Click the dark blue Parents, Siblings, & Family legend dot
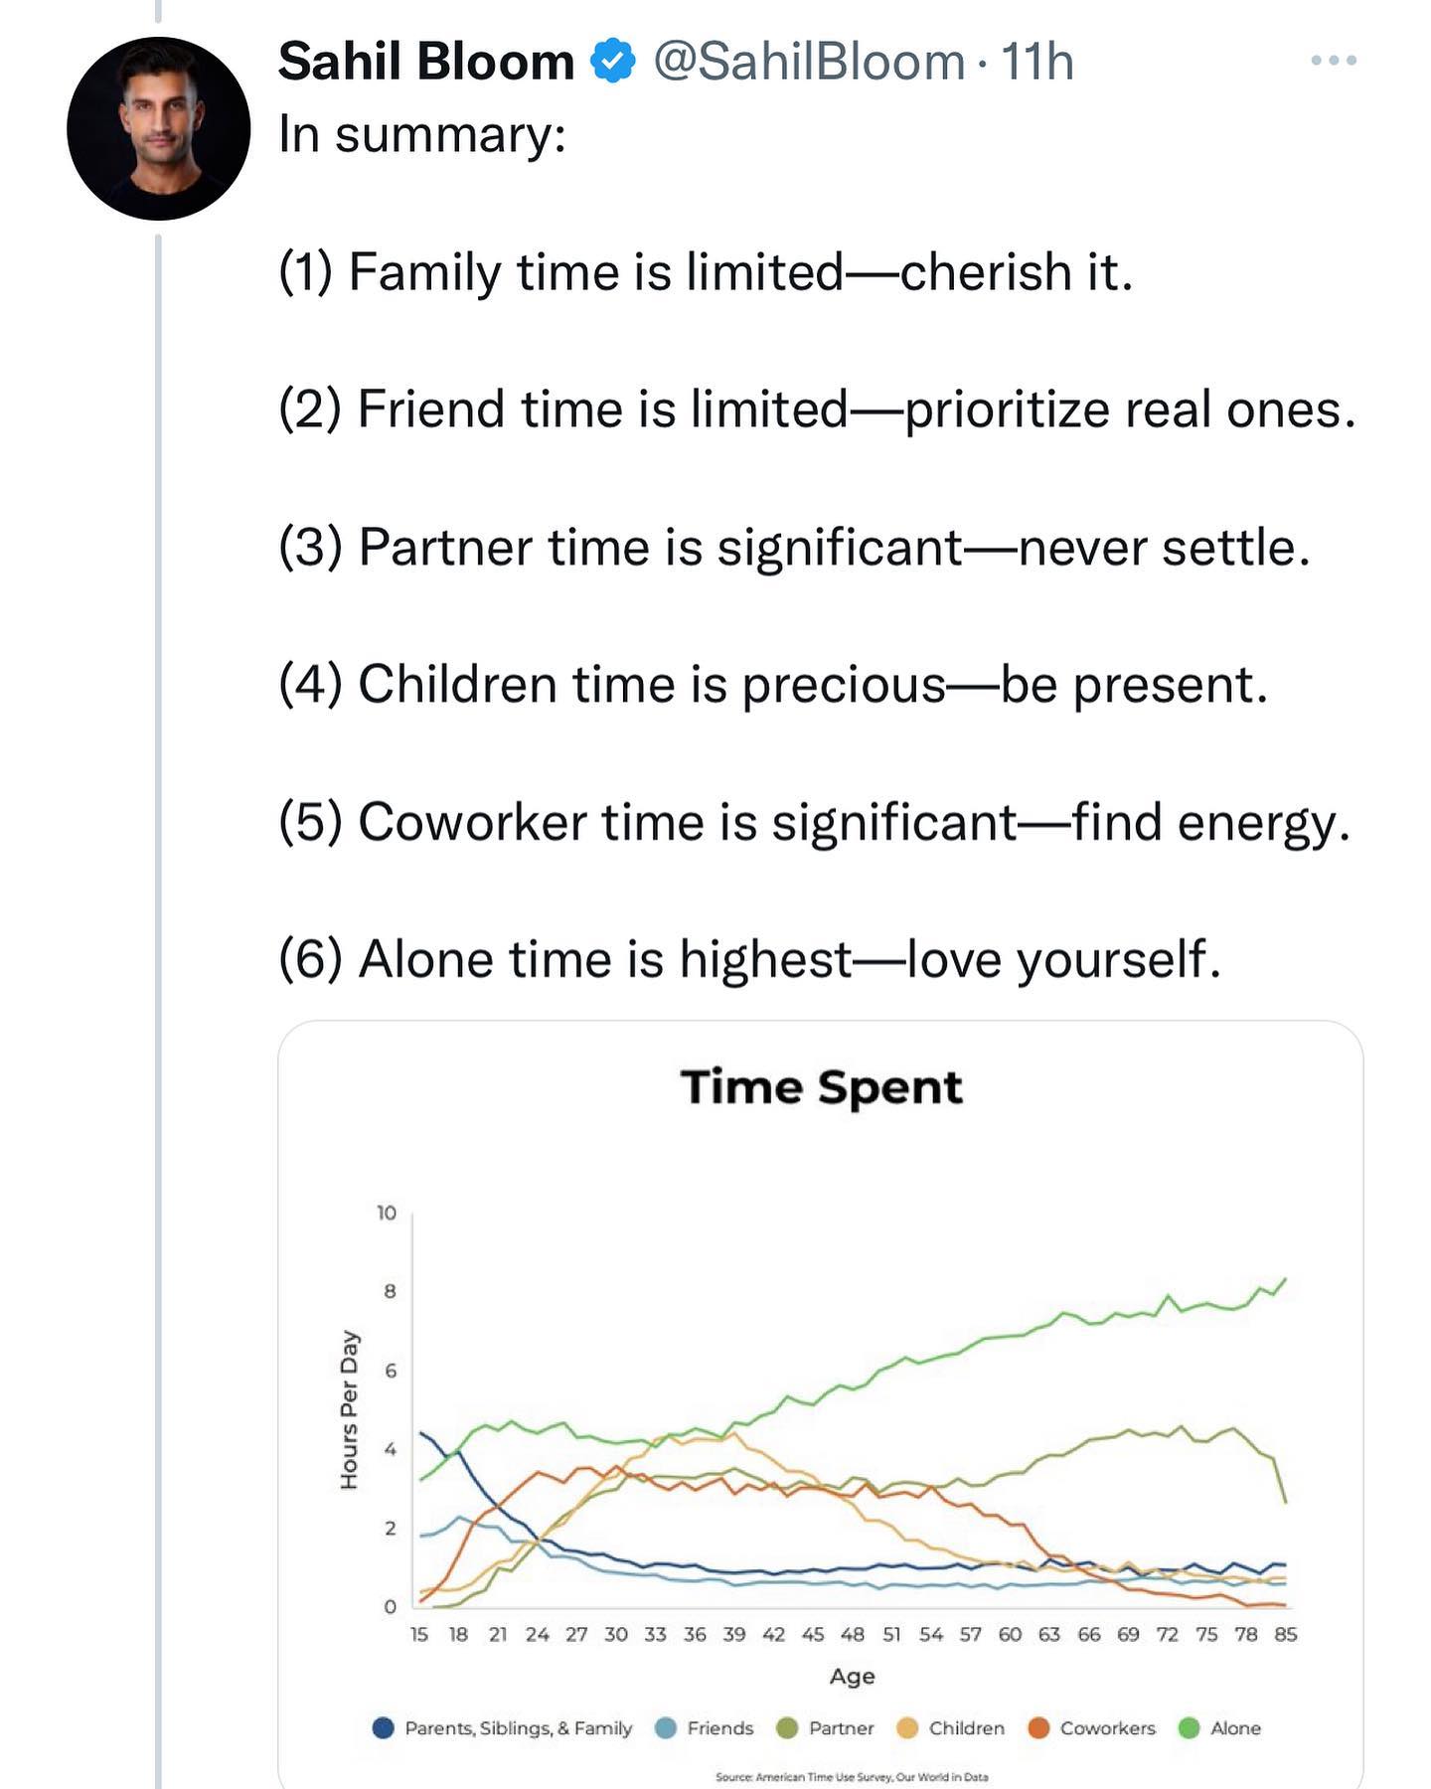The height and width of the screenshot is (1789, 1431). pyautogui.click(x=384, y=1727)
